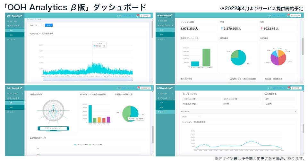Open the blue user name link in the session trend screen
The height and width of the screenshot is (161, 308).
128,16
